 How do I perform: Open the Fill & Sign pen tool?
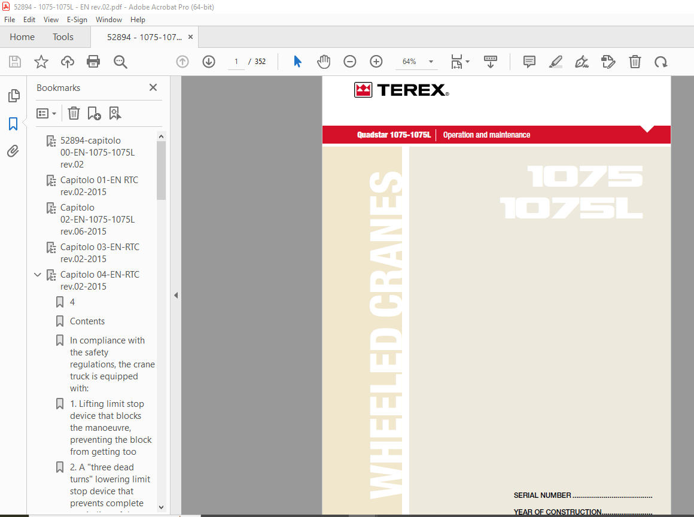(582, 62)
